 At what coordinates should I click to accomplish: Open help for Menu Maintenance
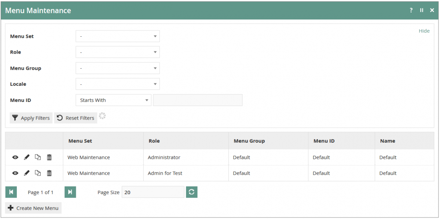point(411,10)
